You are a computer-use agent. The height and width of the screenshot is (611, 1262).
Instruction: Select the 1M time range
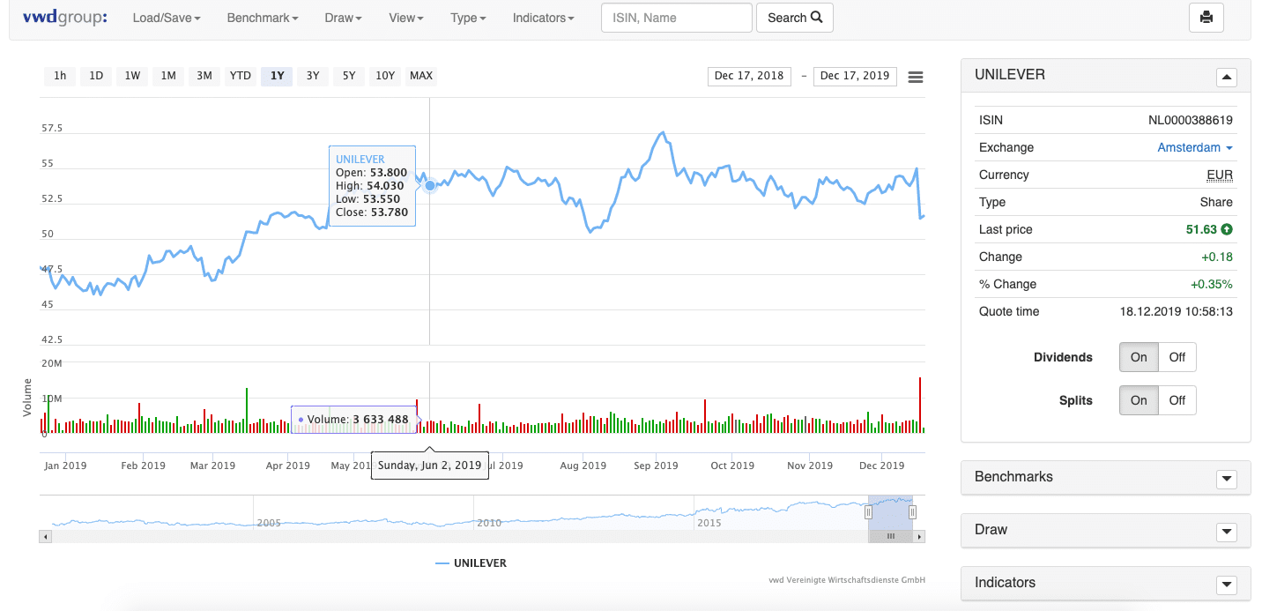168,76
